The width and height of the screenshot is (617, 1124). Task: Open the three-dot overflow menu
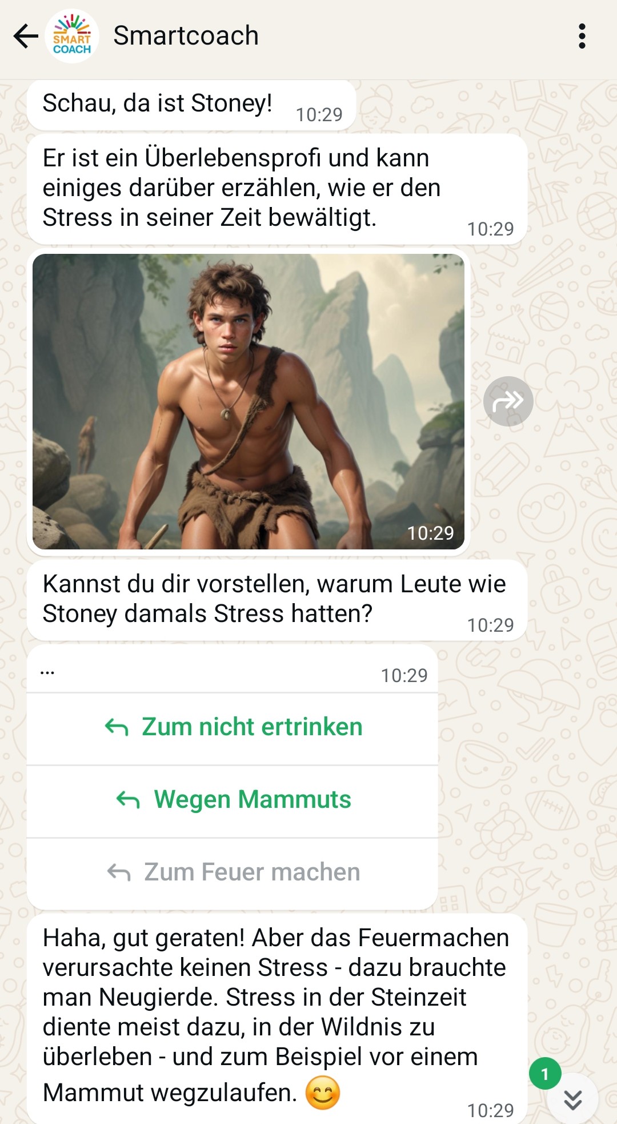pos(582,36)
